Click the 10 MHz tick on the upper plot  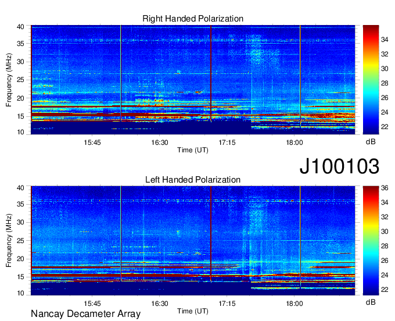click(x=20, y=132)
